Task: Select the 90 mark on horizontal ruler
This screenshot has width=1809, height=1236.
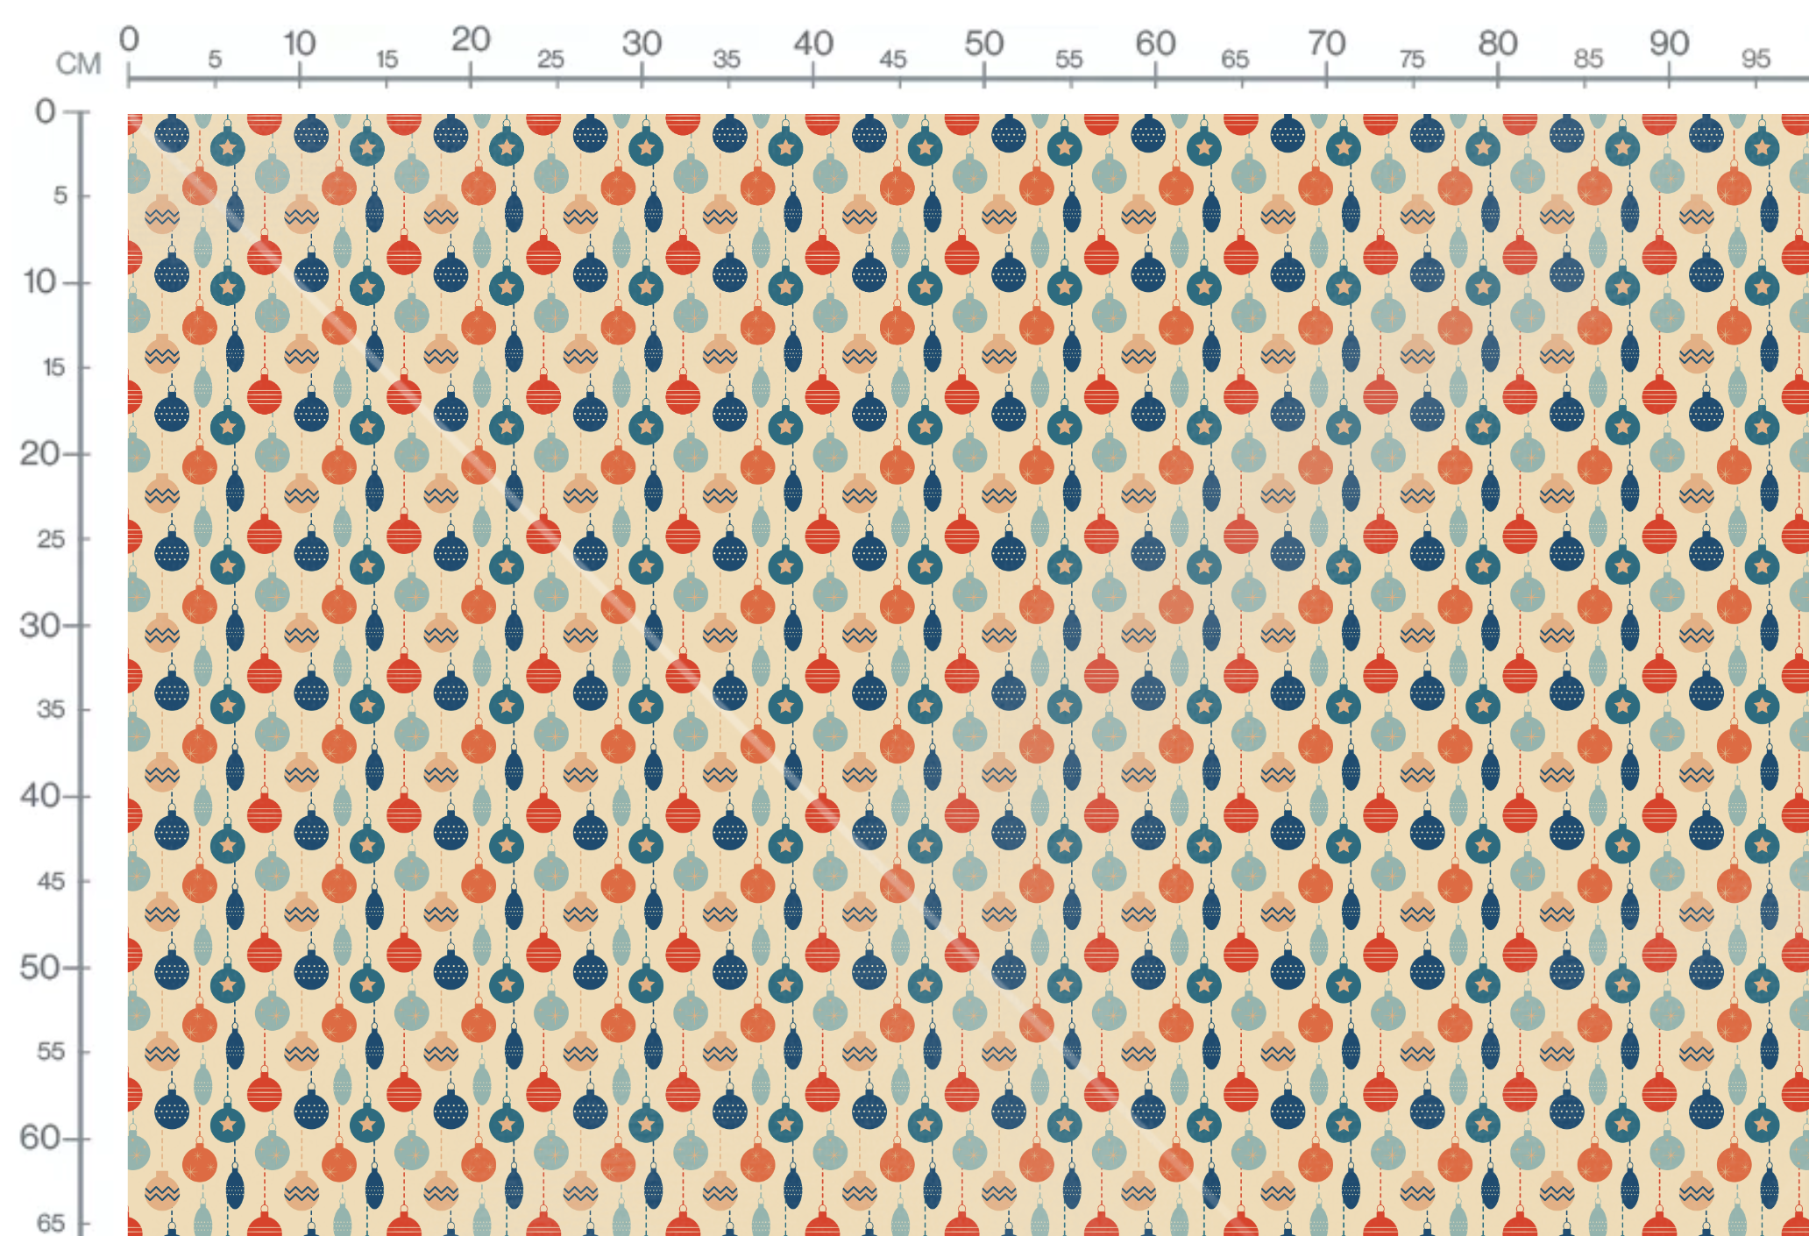Action: coord(1669,43)
